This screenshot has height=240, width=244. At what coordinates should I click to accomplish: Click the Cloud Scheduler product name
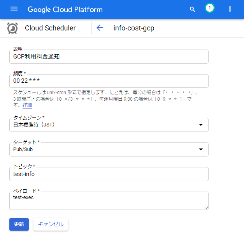[x=50, y=28]
